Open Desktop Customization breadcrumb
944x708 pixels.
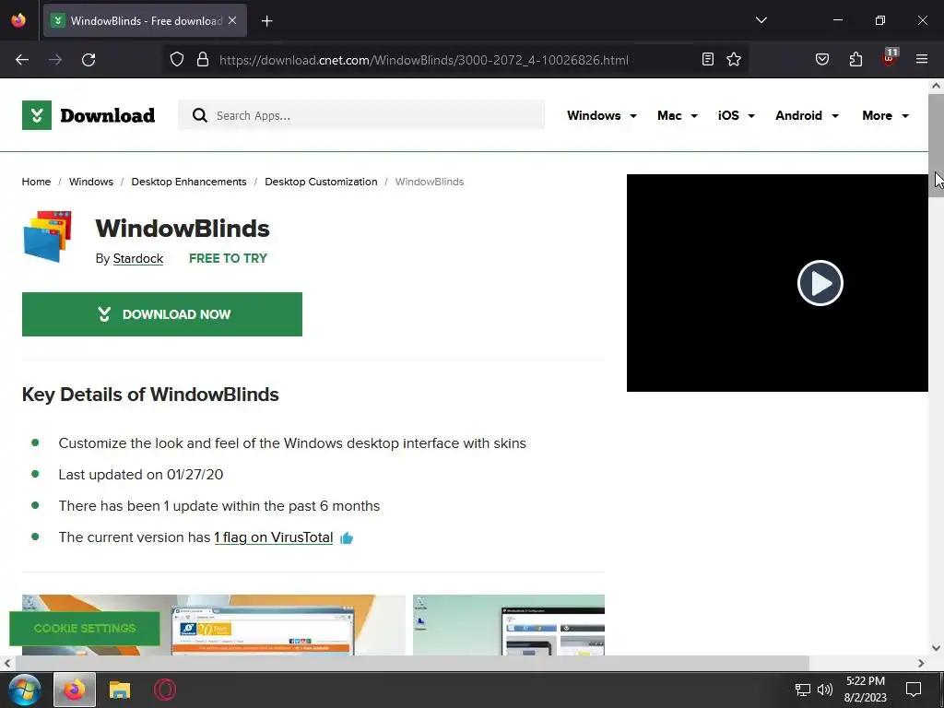[x=321, y=182]
